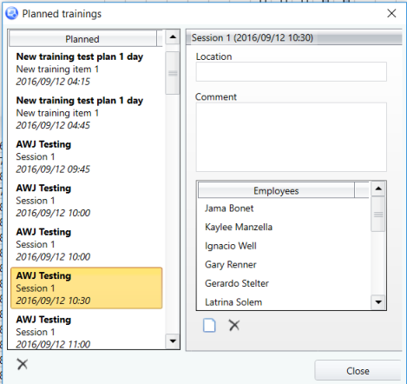This screenshot has height=384, width=407.
Task: Click the Planned list scrollbar thumb
Action: (x=173, y=73)
